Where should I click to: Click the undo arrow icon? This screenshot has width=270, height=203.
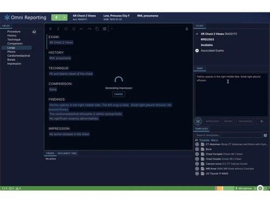point(82,29)
